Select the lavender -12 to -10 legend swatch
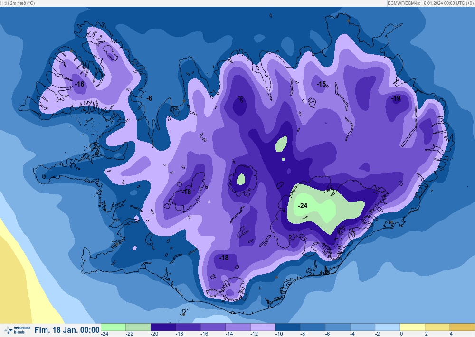475x337 pixels. [263, 327]
